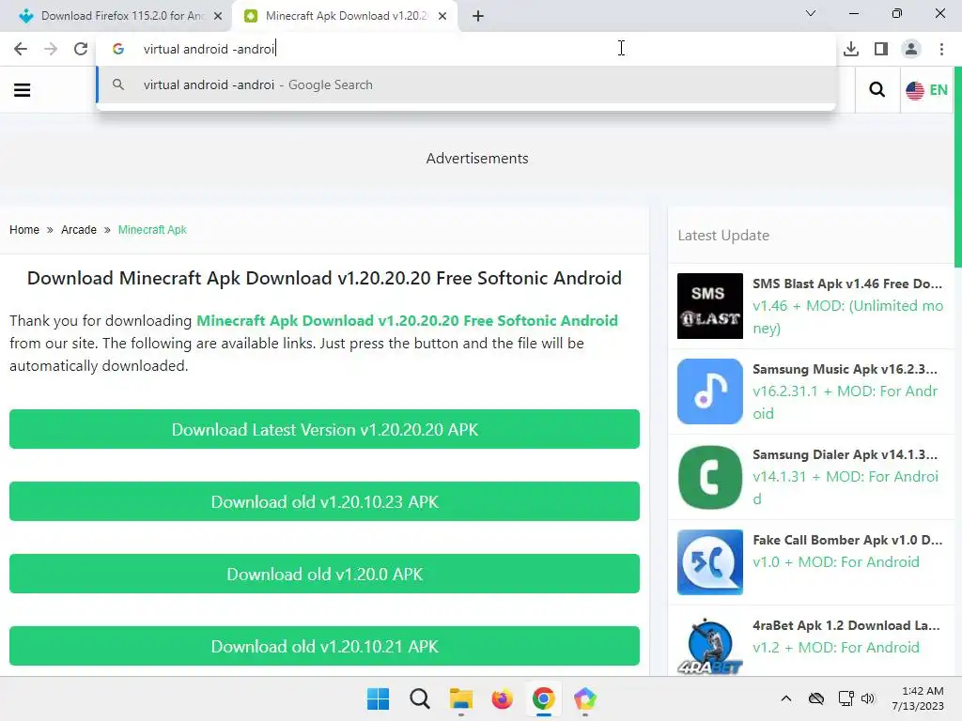Click Download old v1.20.10.23 APK
Viewport: 962px width, 721px height.
click(x=324, y=501)
